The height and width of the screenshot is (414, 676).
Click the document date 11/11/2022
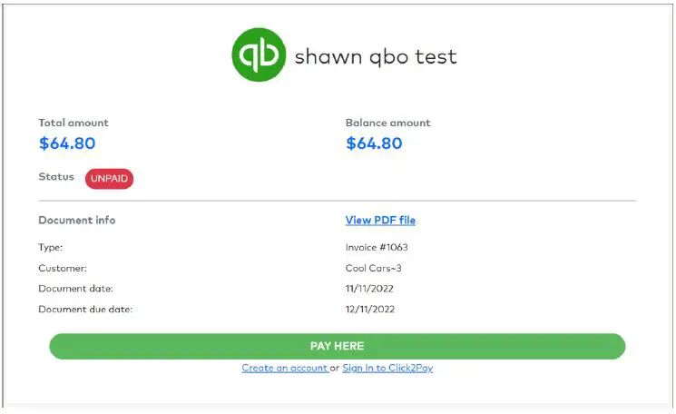370,289
